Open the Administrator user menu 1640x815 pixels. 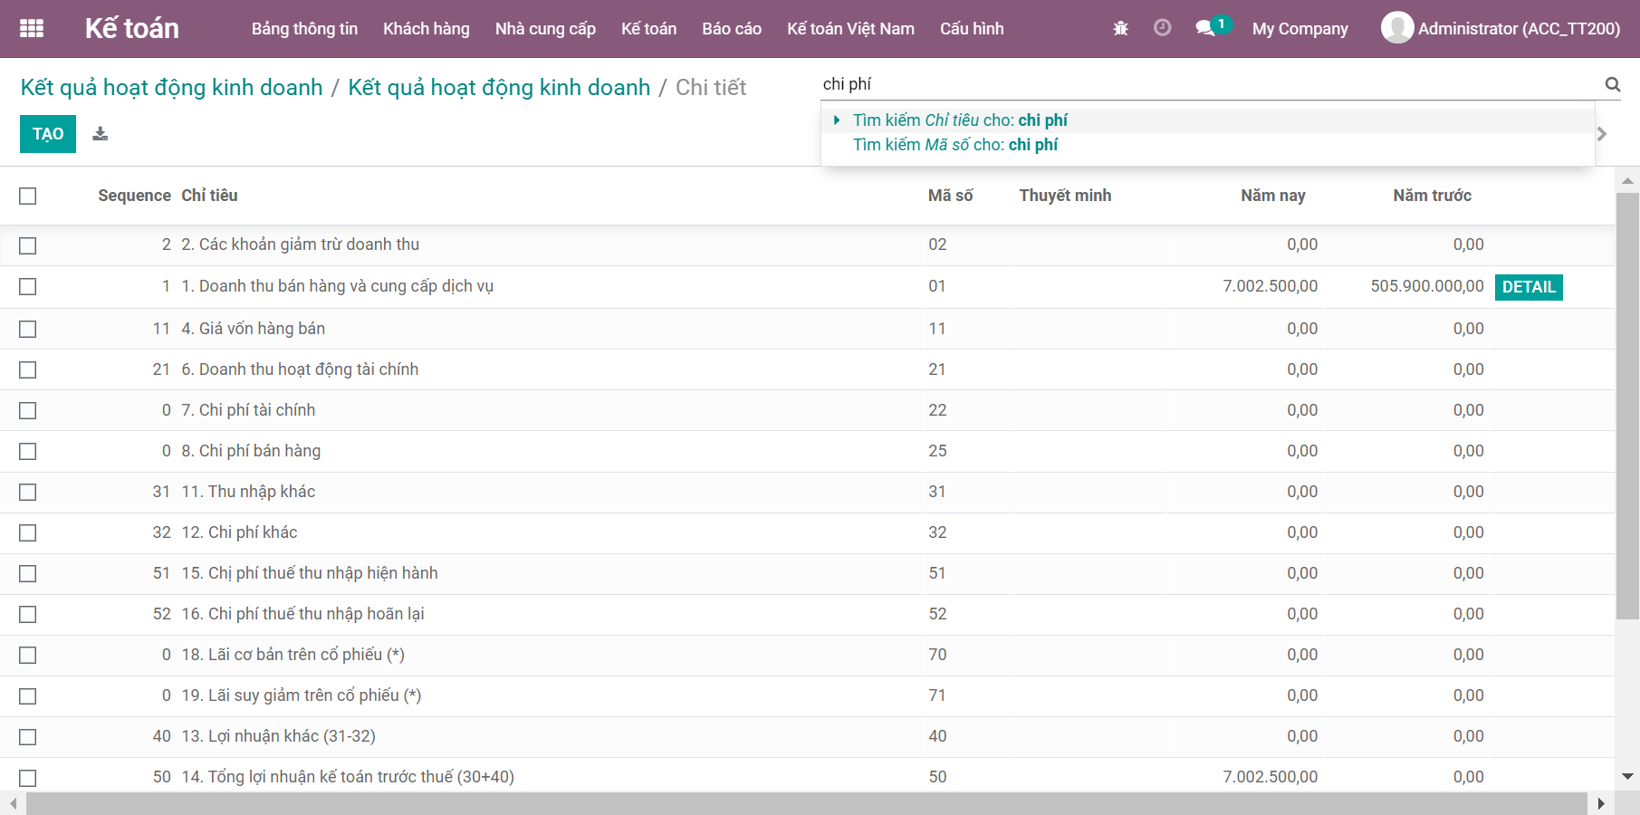tap(1501, 28)
